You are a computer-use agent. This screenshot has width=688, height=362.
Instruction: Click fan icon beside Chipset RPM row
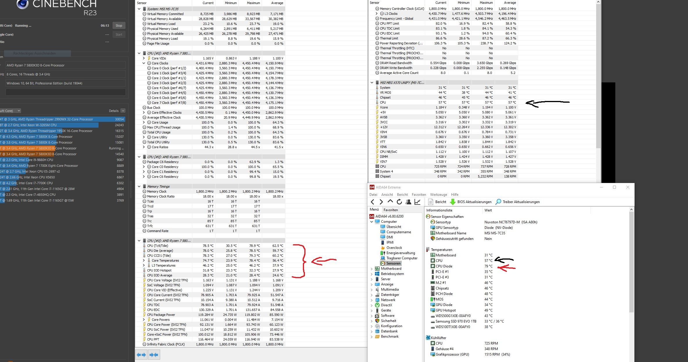tap(377, 176)
